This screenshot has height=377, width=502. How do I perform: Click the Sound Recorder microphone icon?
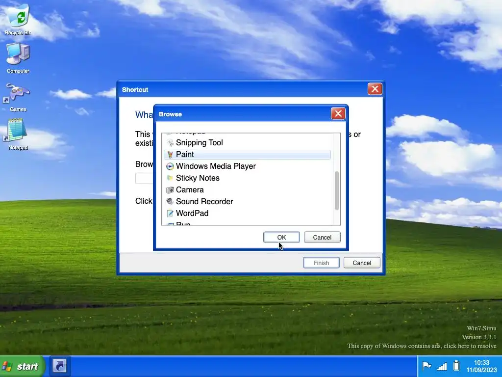point(170,201)
